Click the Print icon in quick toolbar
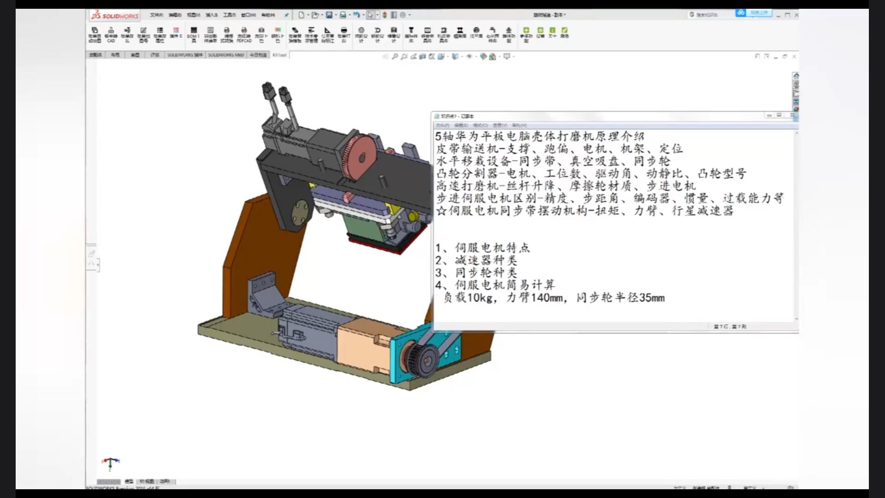 [343, 15]
